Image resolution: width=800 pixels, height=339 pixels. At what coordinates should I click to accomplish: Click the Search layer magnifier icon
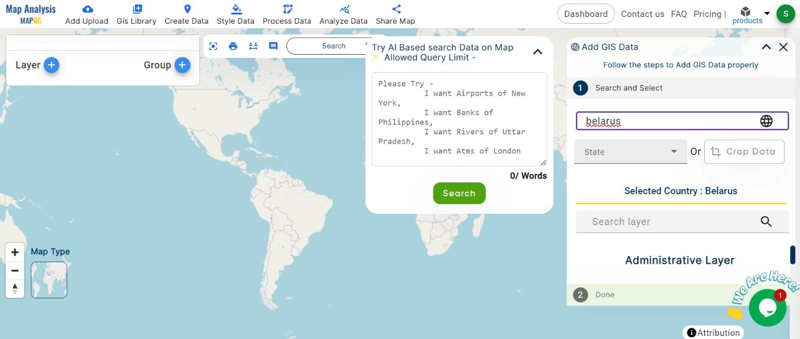(x=766, y=222)
